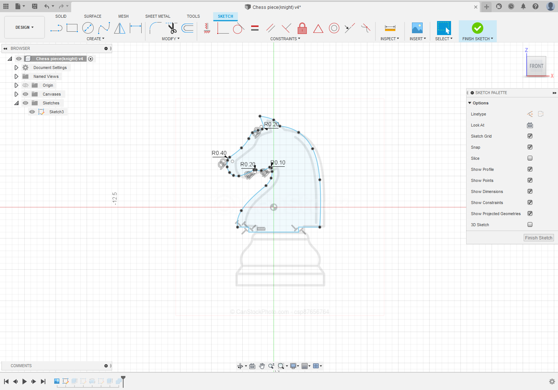Open the SELECT dropdown menu
558x390 pixels.
click(444, 39)
